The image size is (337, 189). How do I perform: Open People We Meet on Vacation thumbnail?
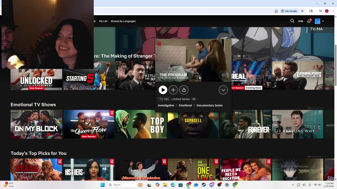tap(245, 170)
